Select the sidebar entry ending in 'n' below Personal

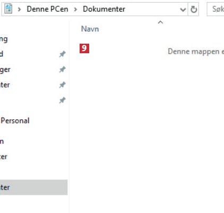(2, 142)
